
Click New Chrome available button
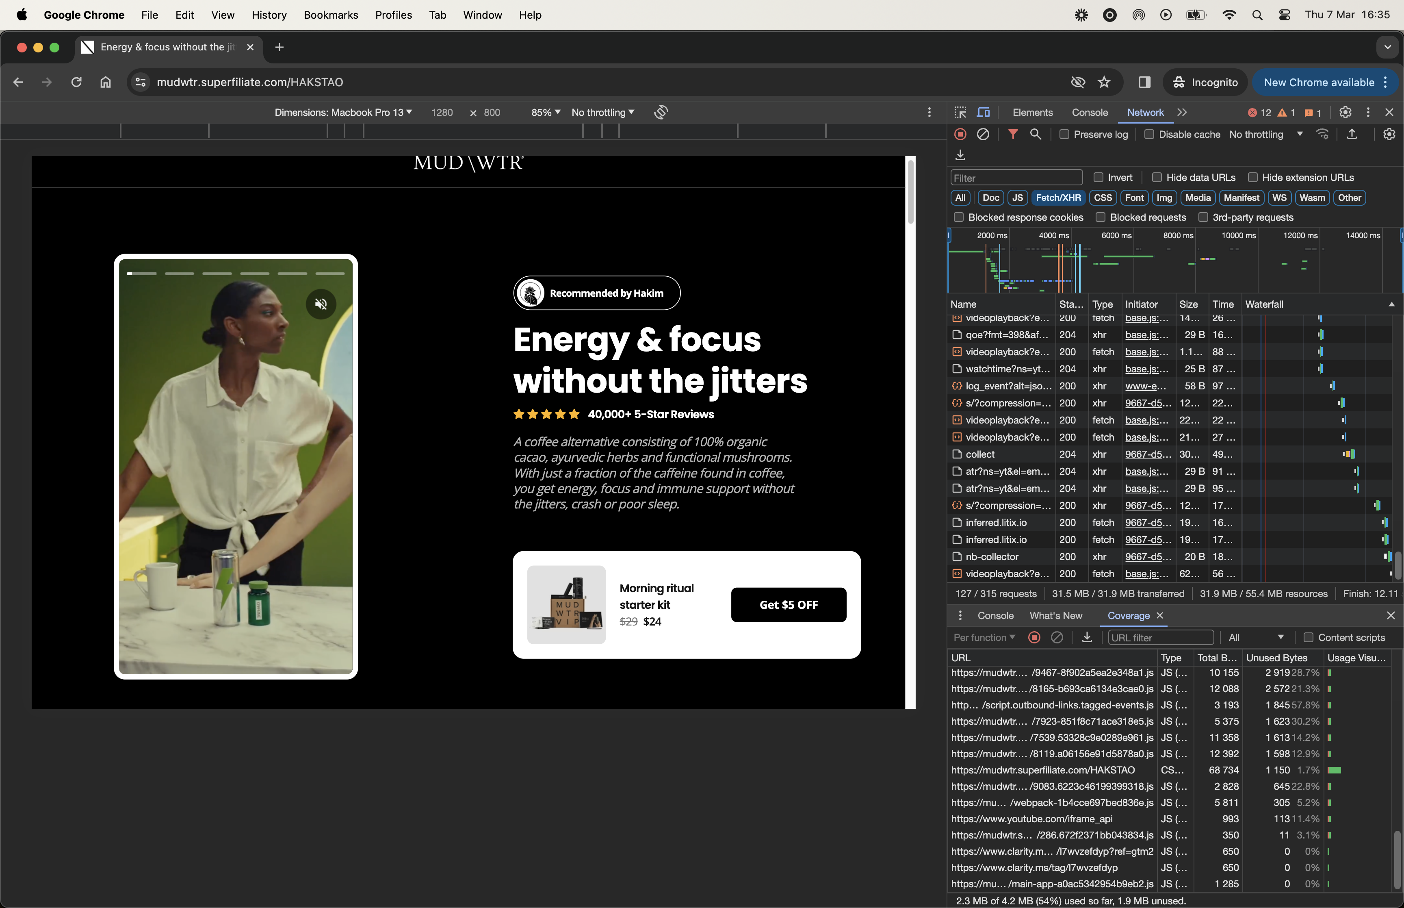click(1325, 82)
